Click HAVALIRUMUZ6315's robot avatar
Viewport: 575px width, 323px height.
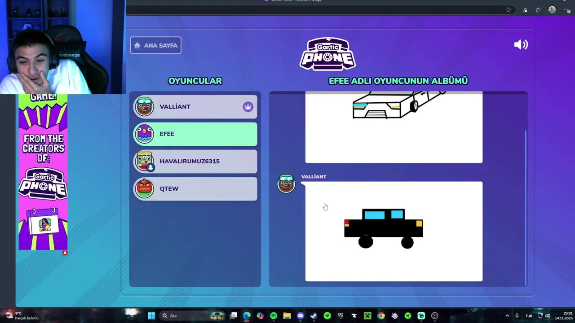[x=145, y=161]
